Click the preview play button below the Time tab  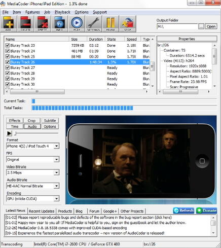coord(9,133)
